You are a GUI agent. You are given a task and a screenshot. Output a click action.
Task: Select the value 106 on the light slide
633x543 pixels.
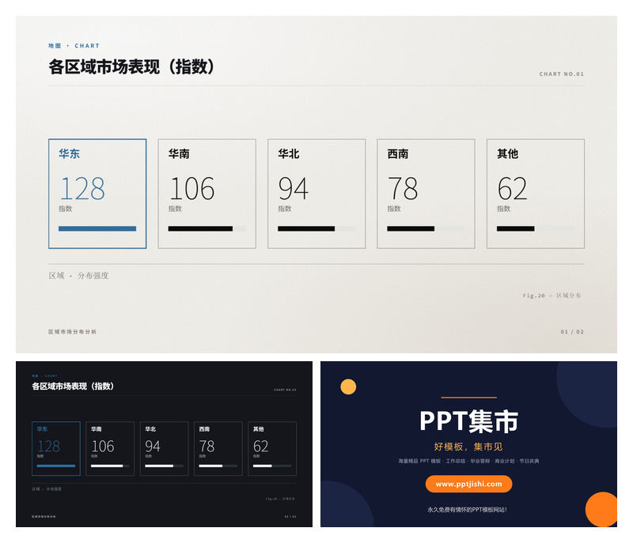(x=191, y=188)
